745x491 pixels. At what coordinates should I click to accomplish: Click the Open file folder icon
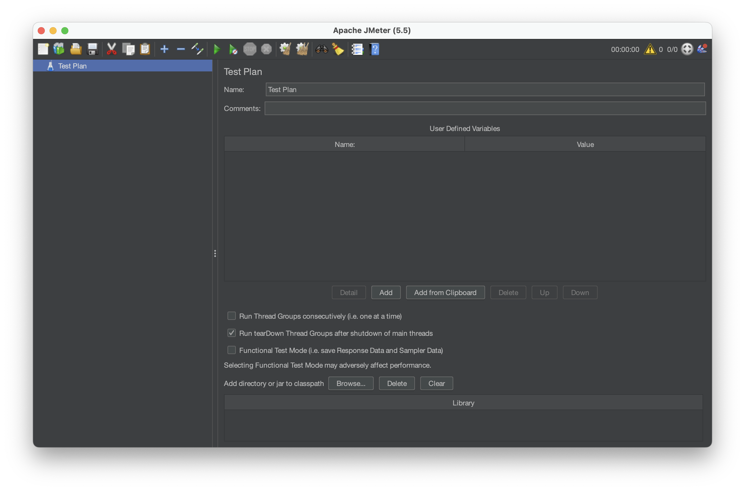point(76,49)
